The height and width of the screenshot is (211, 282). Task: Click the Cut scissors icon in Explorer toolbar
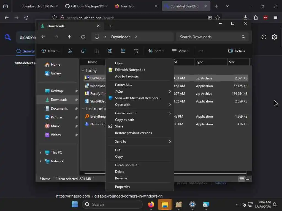tap(70, 51)
